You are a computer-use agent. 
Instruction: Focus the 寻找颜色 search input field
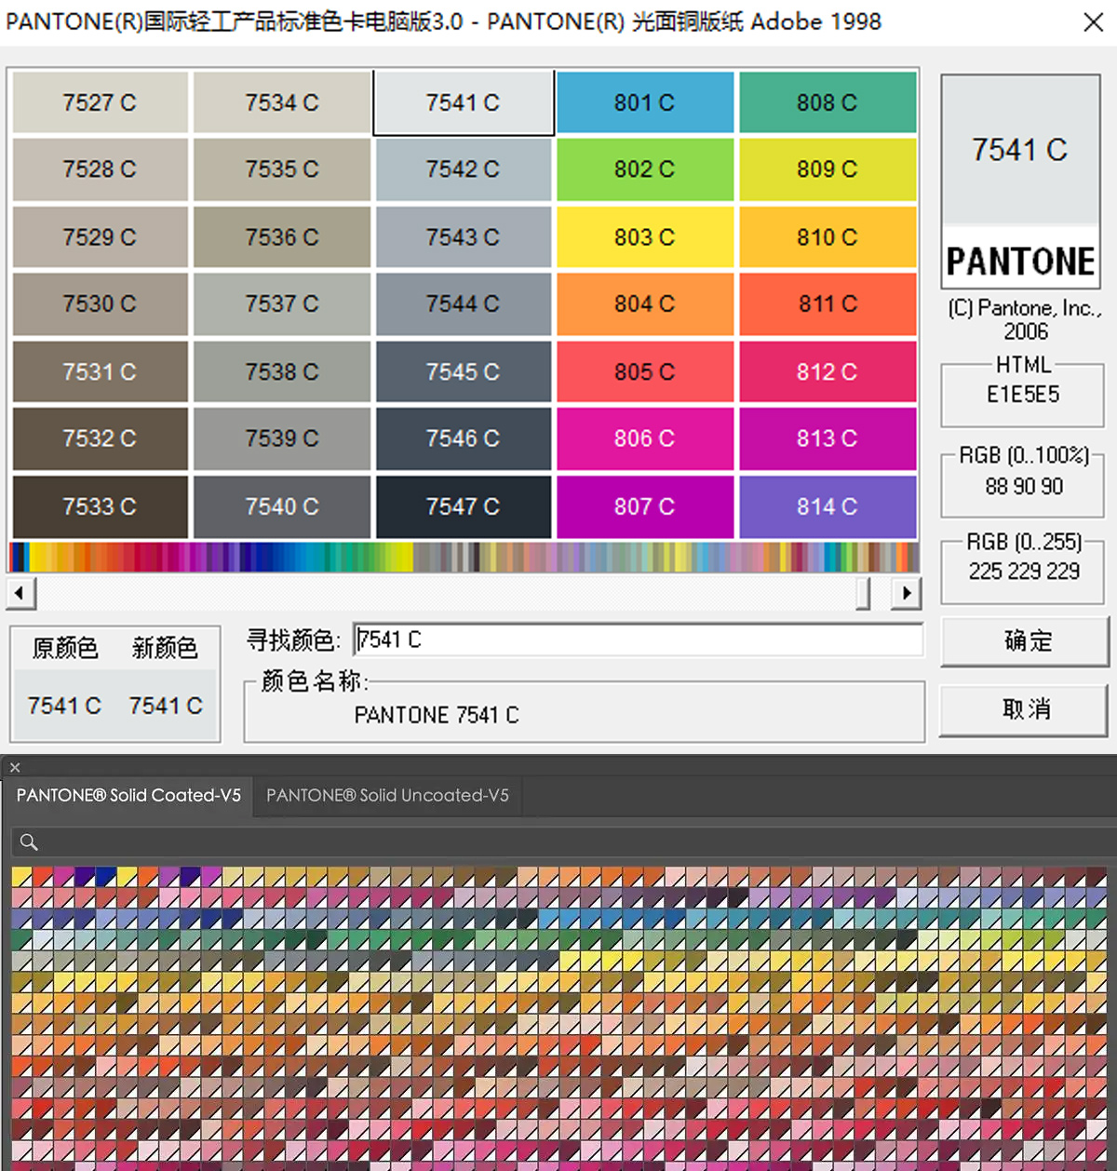(639, 639)
